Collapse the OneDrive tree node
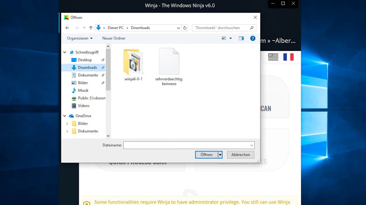 tap(65, 116)
